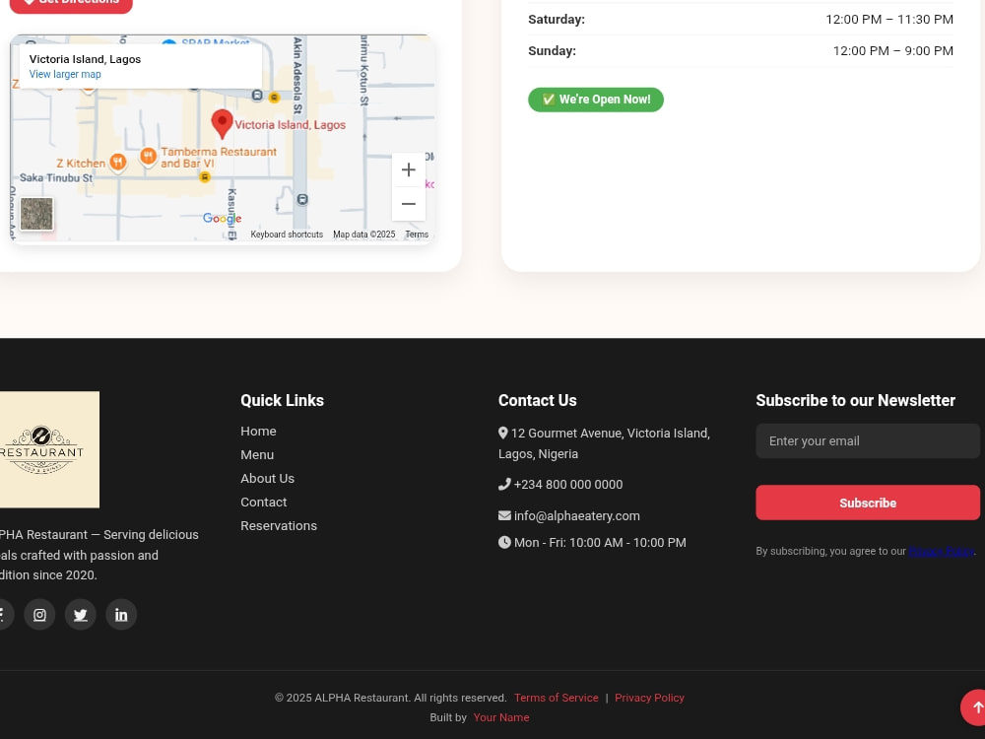Viewport: 985px width, 739px height.
Task: Open Privacy Policy link under Subscribe
Action: click(941, 551)
